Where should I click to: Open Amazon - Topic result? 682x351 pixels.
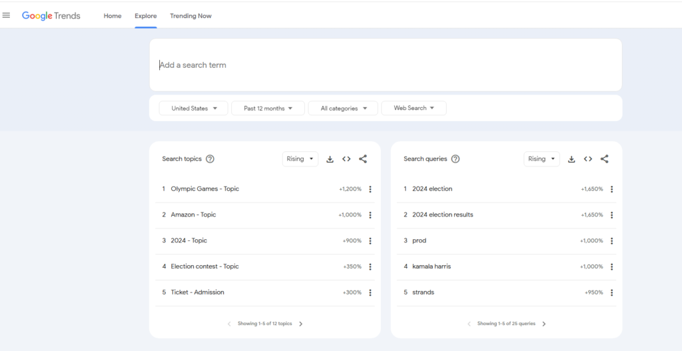tap(193, 214)
